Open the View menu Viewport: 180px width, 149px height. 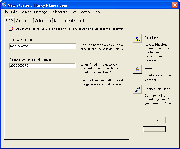(74, 12)
